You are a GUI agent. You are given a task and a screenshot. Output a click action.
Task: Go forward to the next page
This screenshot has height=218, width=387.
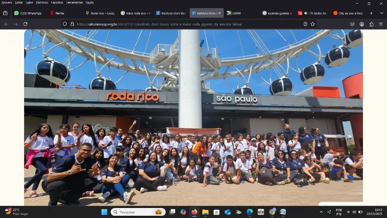tap(16, 24)
